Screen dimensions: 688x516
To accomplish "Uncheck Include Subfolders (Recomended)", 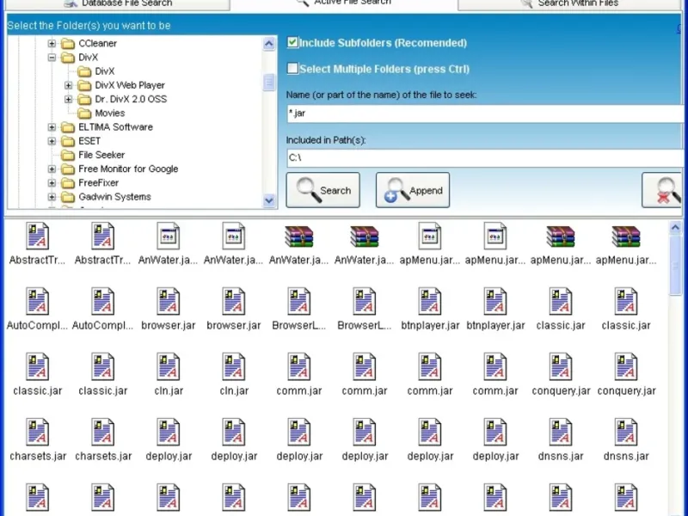I will click(292, 42).
